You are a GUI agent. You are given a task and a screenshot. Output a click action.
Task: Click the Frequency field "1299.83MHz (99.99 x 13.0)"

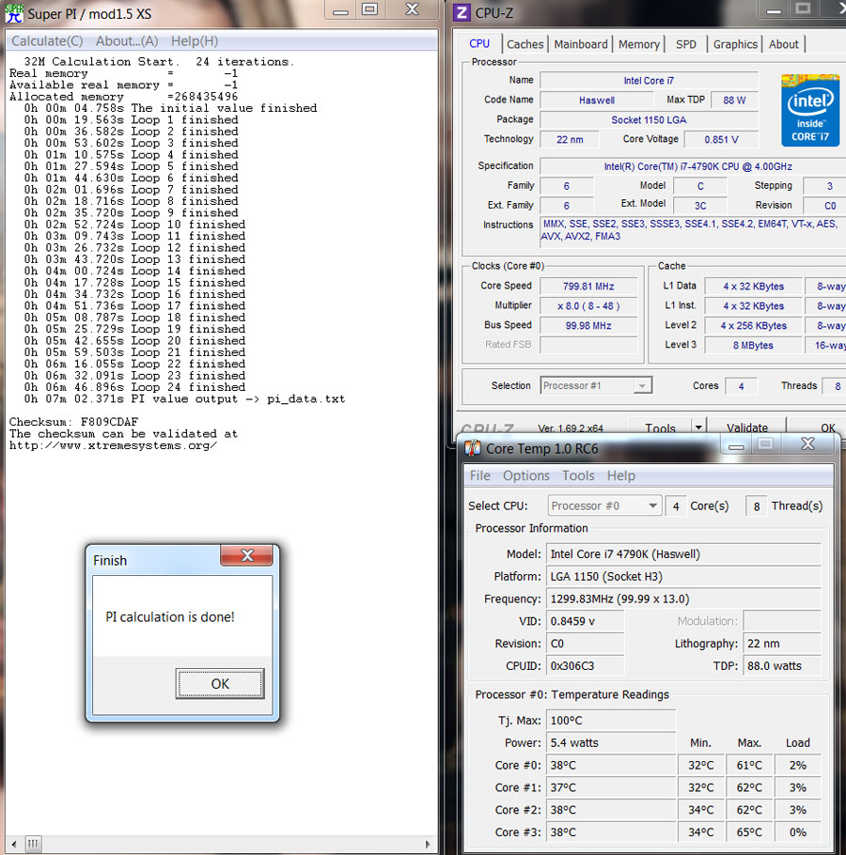(683, 598)
